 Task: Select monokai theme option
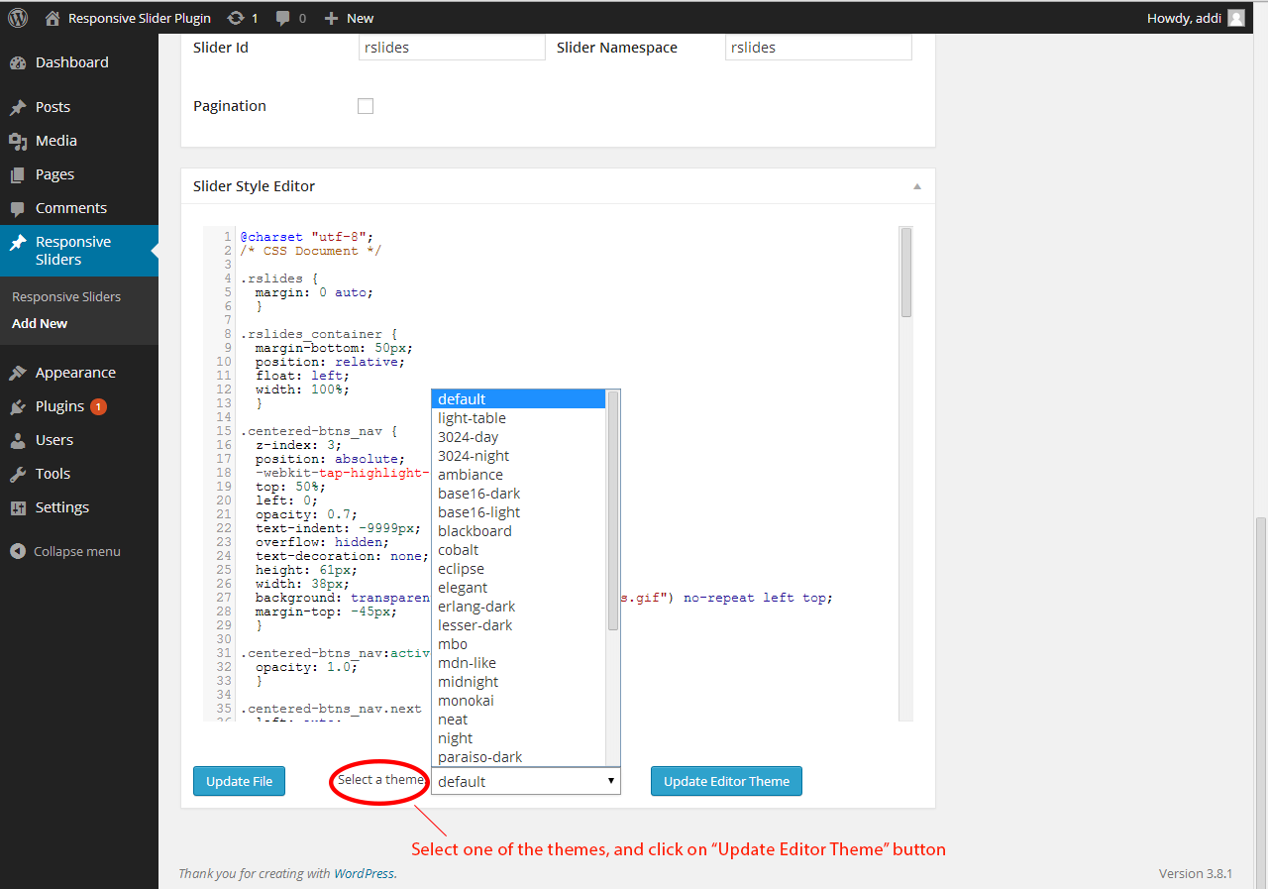click(518, 701)
